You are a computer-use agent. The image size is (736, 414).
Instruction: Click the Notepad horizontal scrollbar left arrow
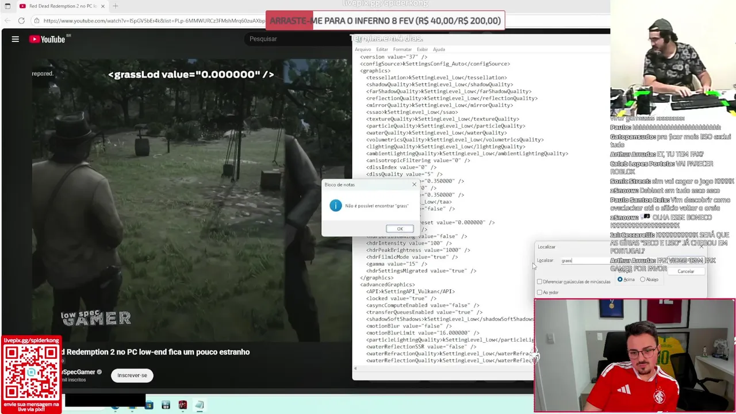click(x=355, y=369)
